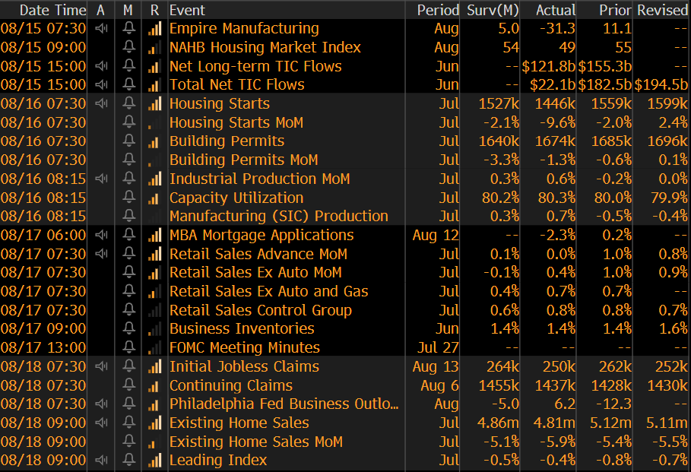Select the Building Permits MoM row event
Image resolution: width=691 pixels, height=472 pixels.
coord(243,160)
